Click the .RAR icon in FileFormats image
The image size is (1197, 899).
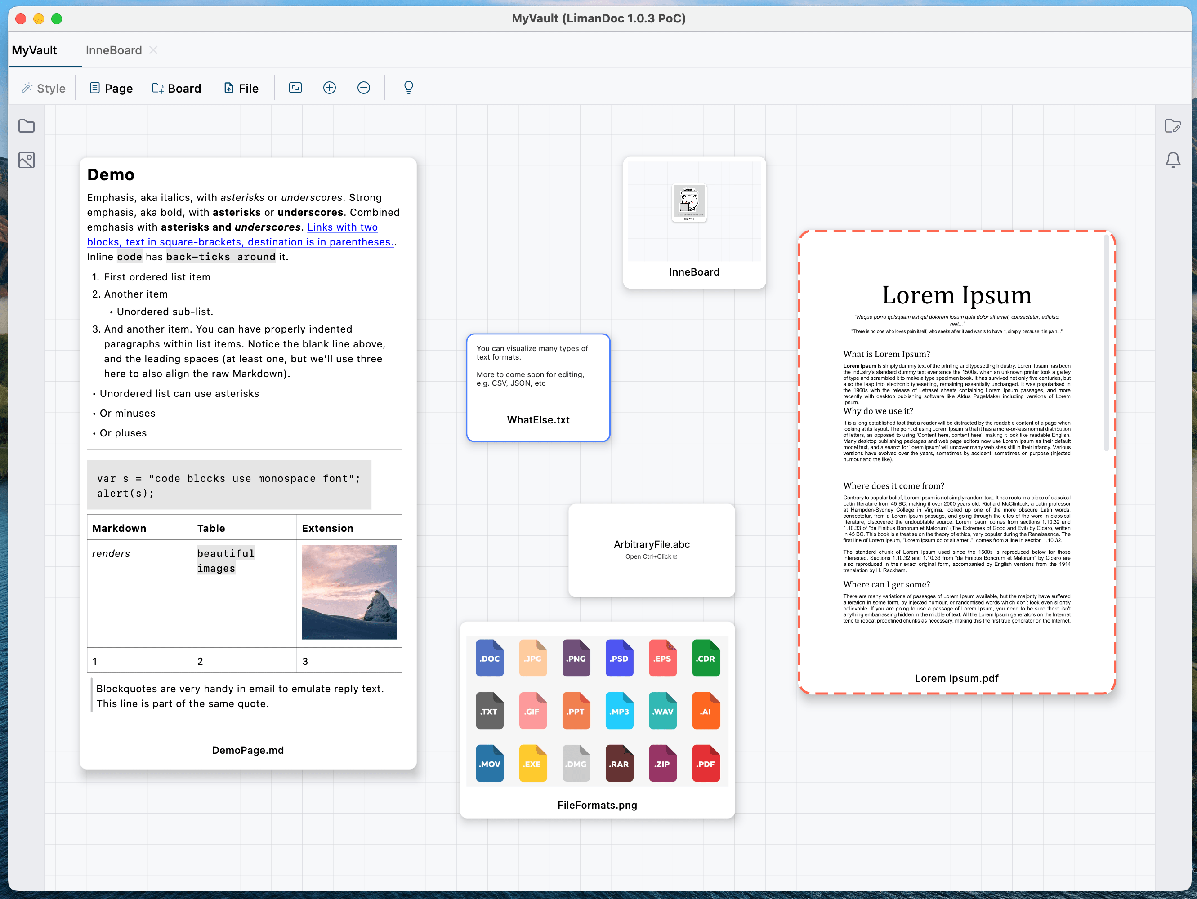click(620, 763)
